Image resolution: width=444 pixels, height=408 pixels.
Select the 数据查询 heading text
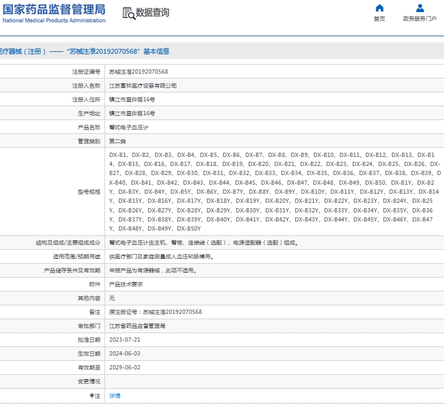[x=152, y=13]
